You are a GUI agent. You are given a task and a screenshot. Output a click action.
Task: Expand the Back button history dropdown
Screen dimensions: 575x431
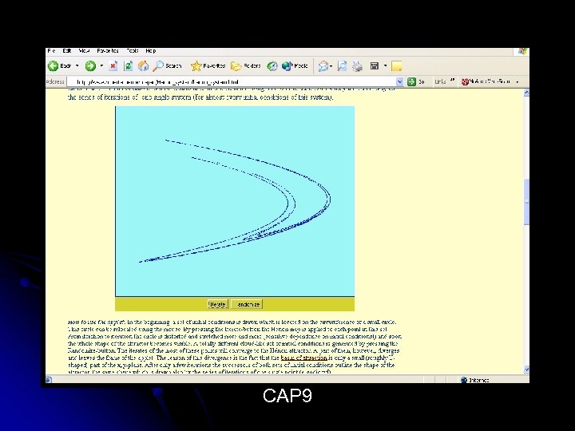tap(77, 66)
